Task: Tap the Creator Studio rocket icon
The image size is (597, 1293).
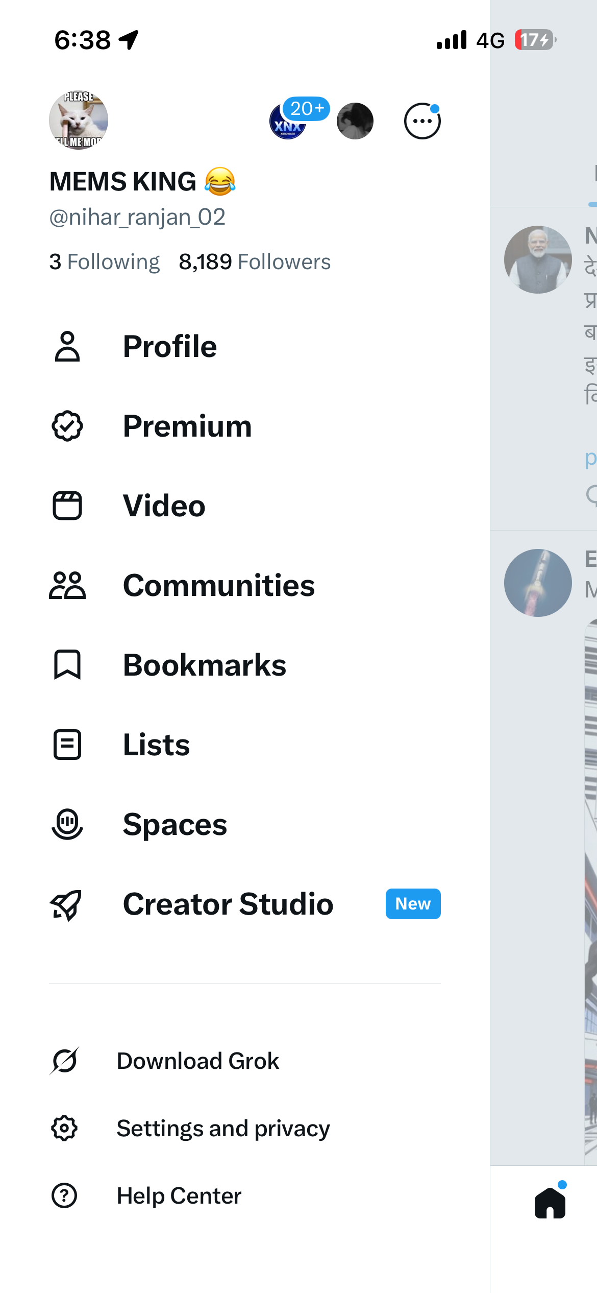Action: click(x=66, y=904)
